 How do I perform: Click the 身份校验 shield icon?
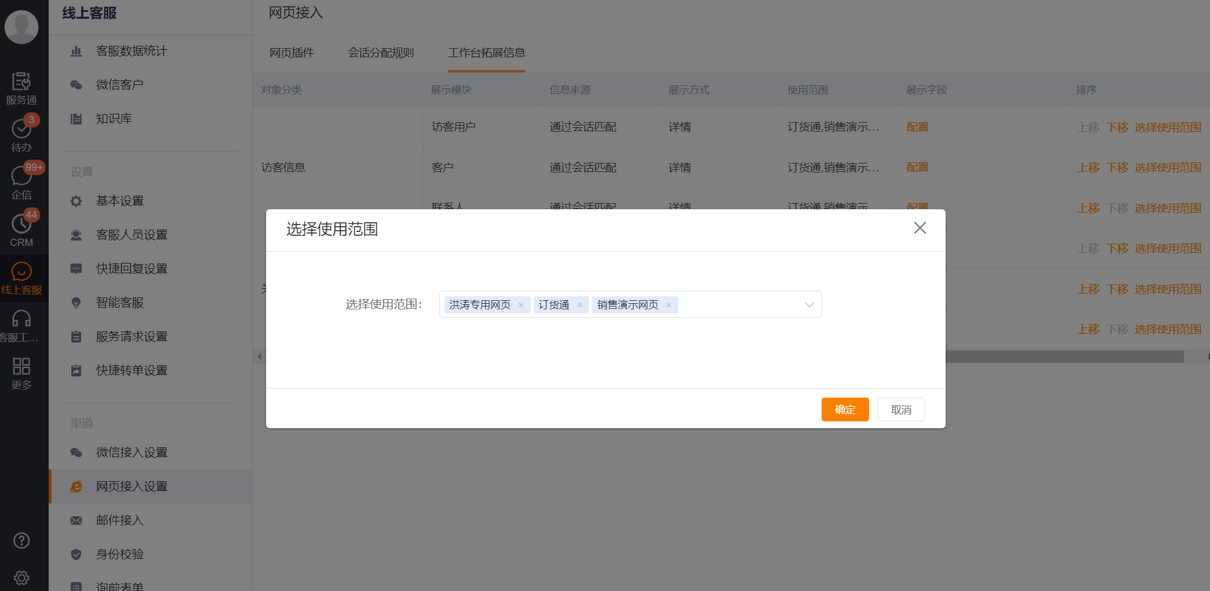point(76,554)
